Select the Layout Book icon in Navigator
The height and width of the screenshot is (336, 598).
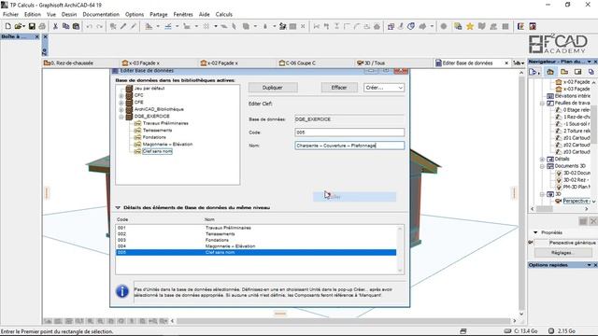point(577,72)
